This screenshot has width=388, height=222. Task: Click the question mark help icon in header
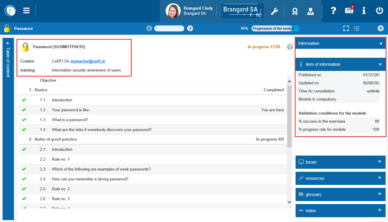point(333,11)
